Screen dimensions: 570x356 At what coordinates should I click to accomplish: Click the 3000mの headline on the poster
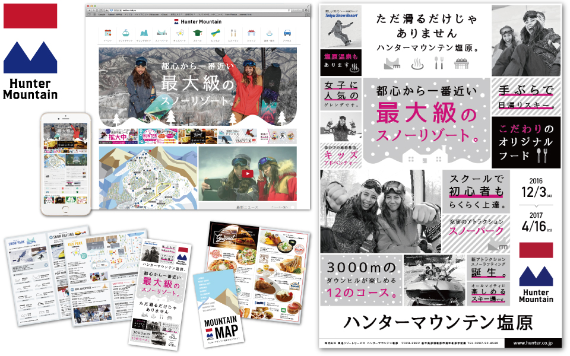click(x=361, y=268)
